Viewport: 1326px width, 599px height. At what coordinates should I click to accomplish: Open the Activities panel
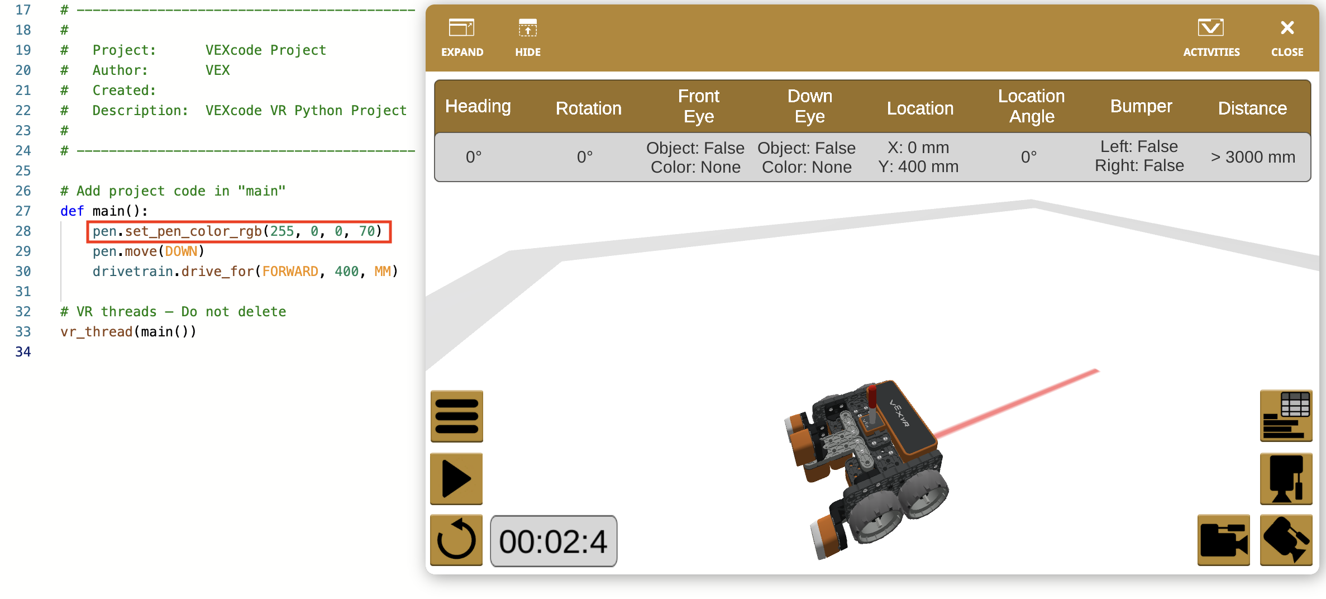click(1210, 37)
